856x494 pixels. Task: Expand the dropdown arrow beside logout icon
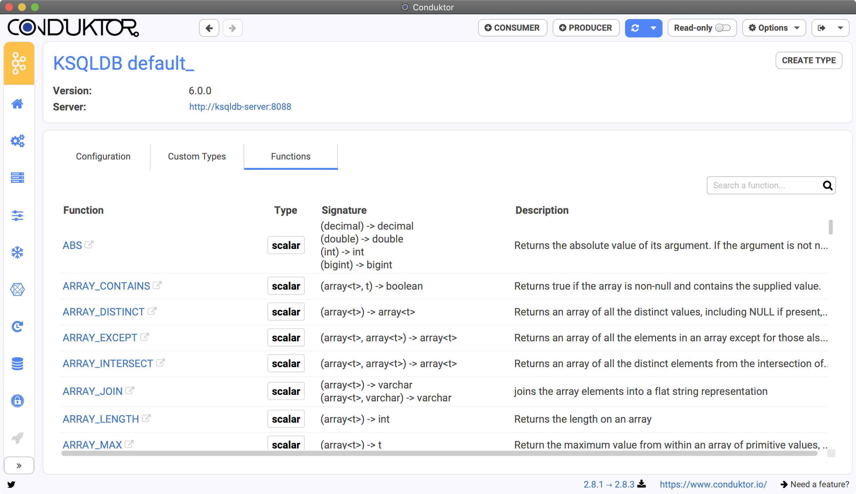click(x=840, y=28)
